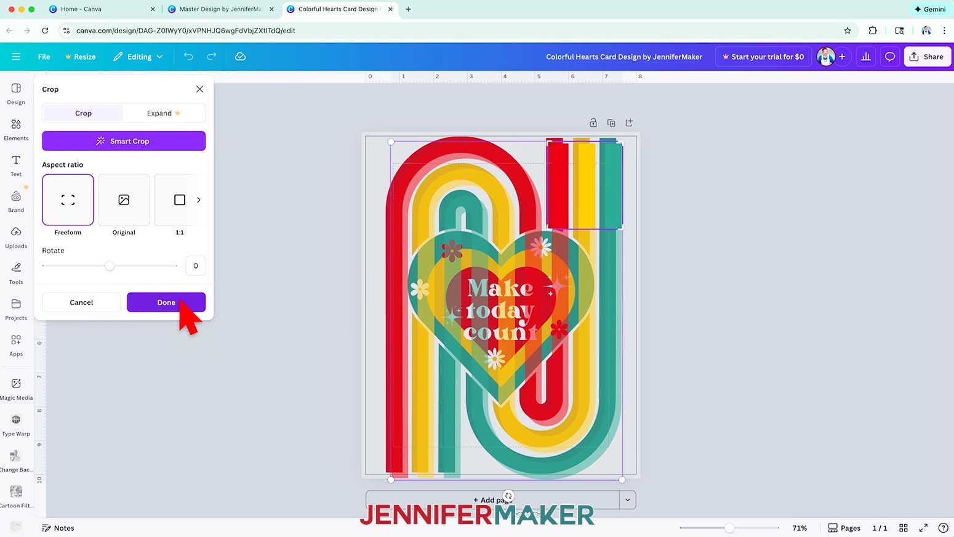The width and height of the screenshot is (954, 537).
Task: Close the Crop panel
Action: pyautogui.click(x=199, y=89)
